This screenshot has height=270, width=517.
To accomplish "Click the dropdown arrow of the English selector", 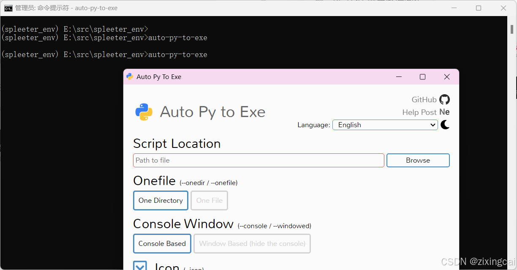I will (433, 125).
